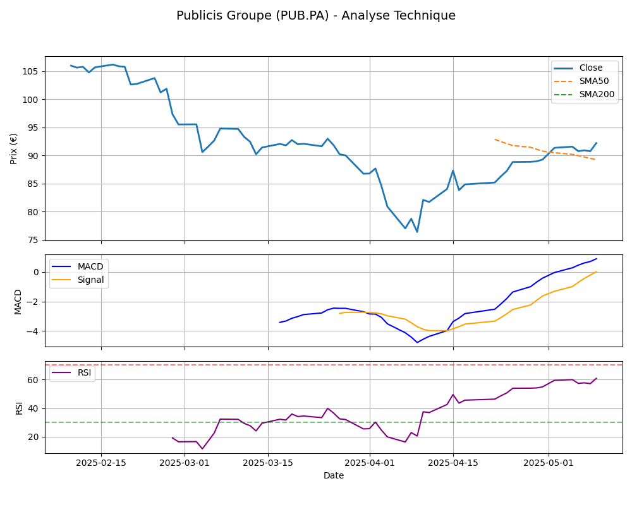Click the '105' price axis tick
The height and width of the screenshot is (505, 632).
pyautogui.click(x=30, y=72)
